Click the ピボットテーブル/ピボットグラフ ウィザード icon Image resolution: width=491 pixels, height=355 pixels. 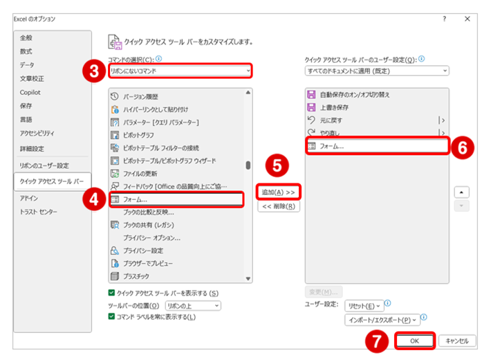click(115, 161)
